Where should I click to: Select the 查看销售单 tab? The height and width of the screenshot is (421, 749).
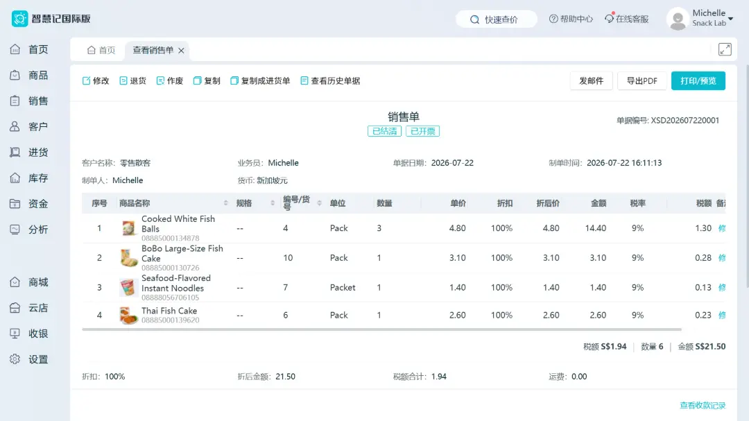click(x=153, y=50)
